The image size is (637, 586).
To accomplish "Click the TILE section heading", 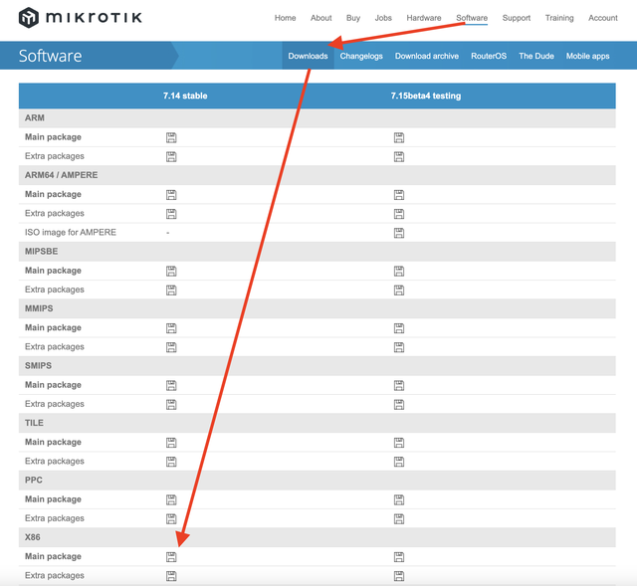I will pyautogui.click(x=34, y=423).
